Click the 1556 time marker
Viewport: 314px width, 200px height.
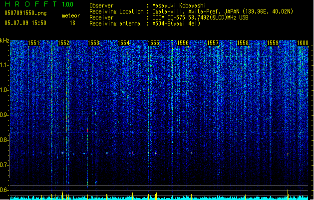pyautogui.click(x=183, y=43)
